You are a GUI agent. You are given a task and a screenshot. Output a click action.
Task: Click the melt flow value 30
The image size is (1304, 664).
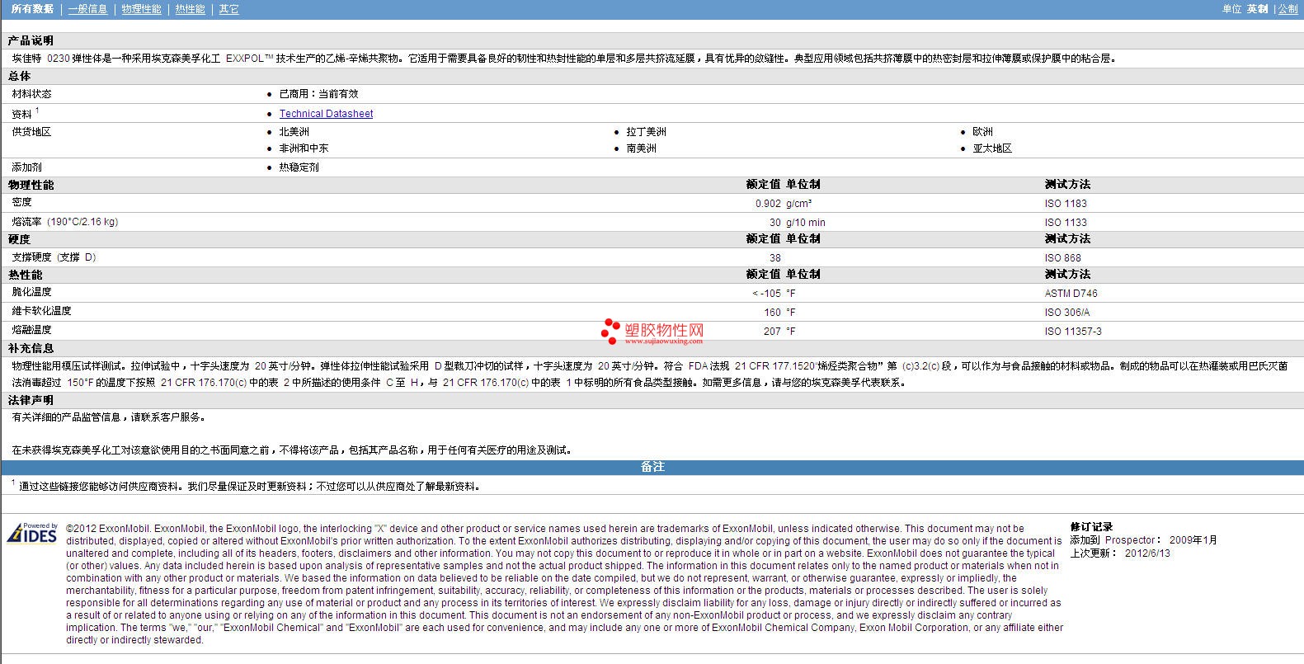click(x=774, y=223)
